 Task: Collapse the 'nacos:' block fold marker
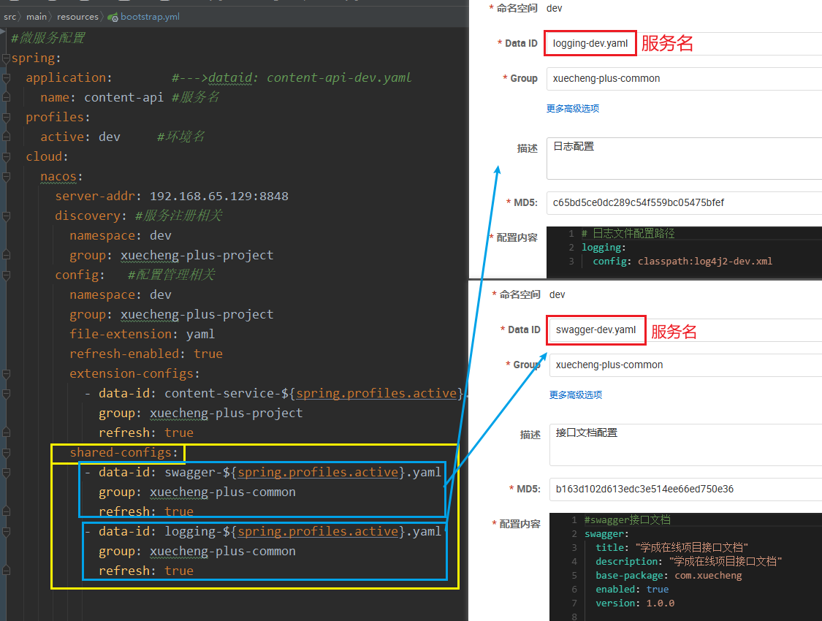click(7, 177)
